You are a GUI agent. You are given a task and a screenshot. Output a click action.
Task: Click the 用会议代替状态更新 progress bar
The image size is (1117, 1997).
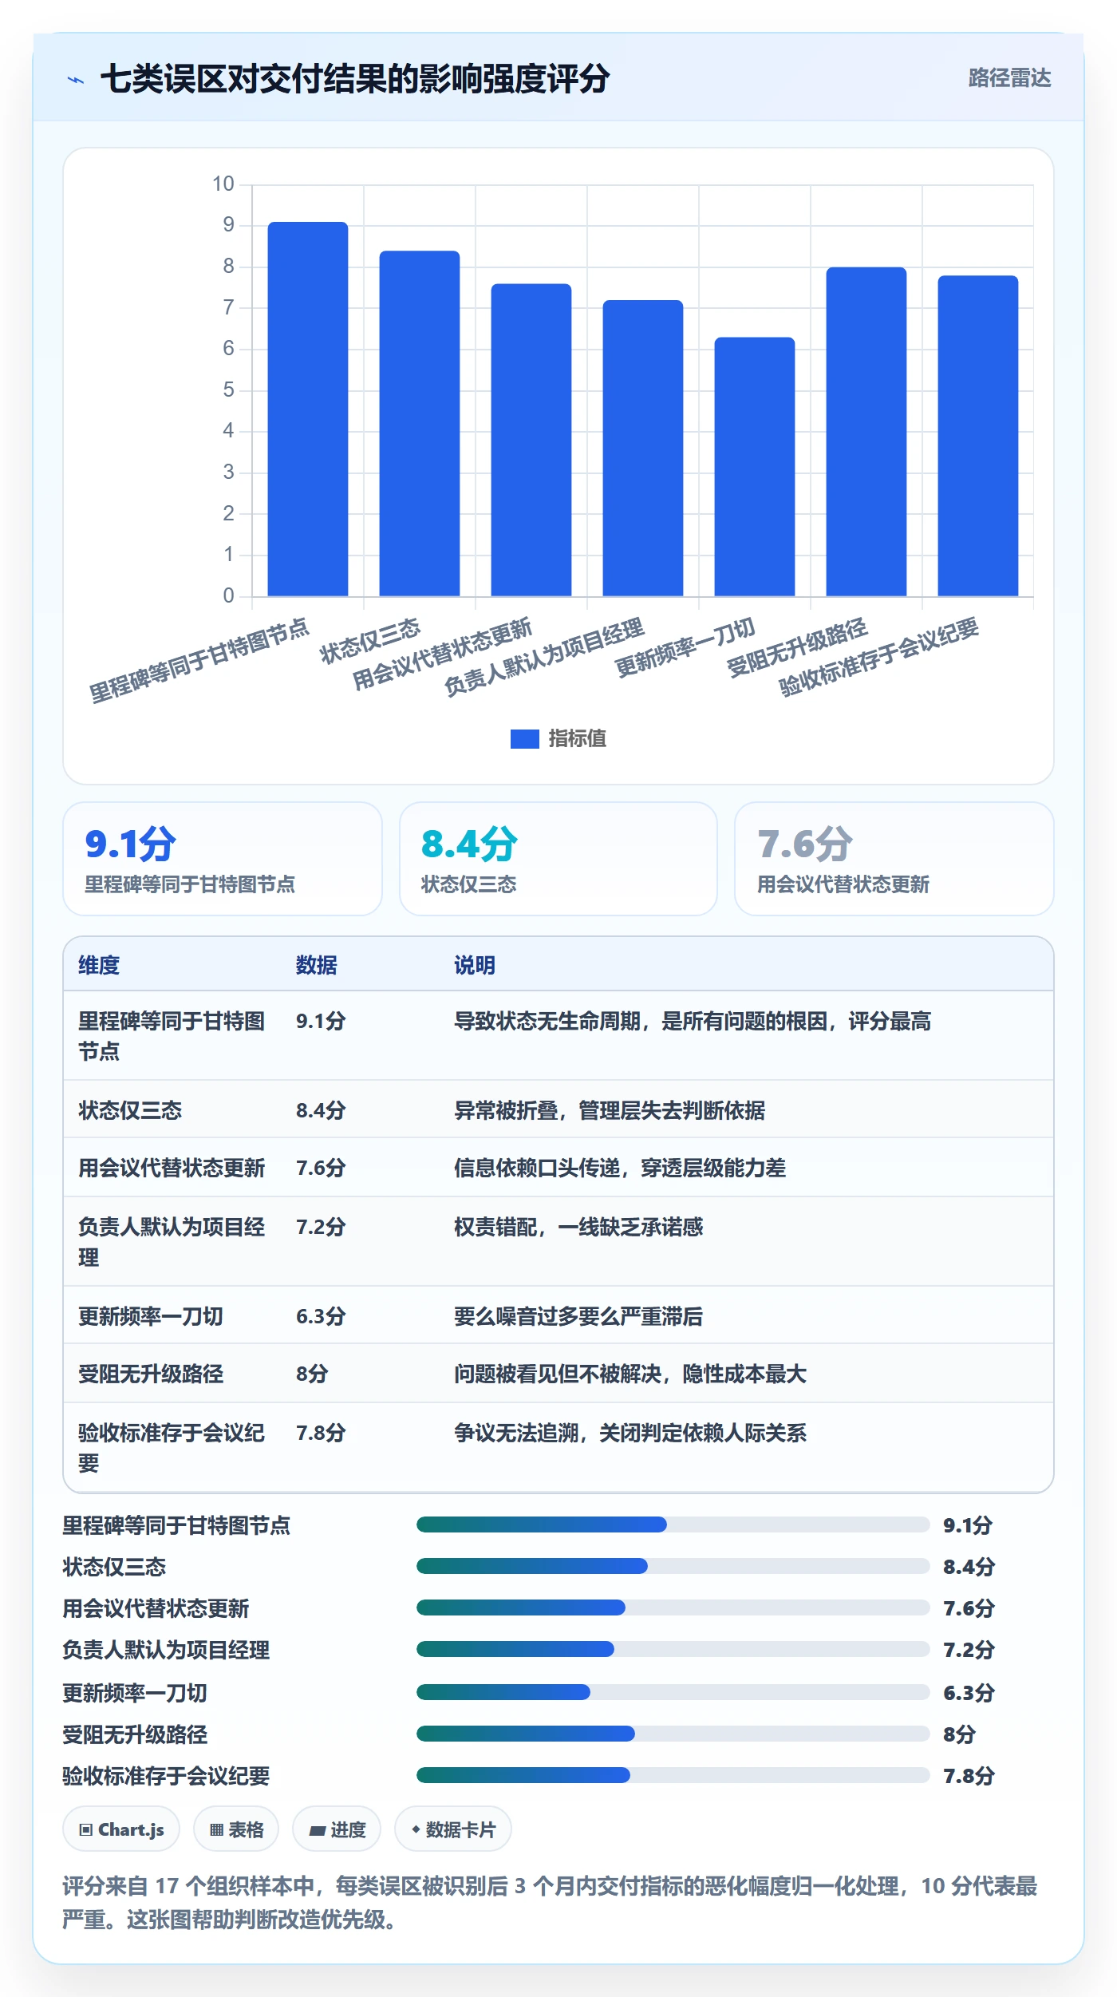pyautogui.click(x=673, y=1607)
